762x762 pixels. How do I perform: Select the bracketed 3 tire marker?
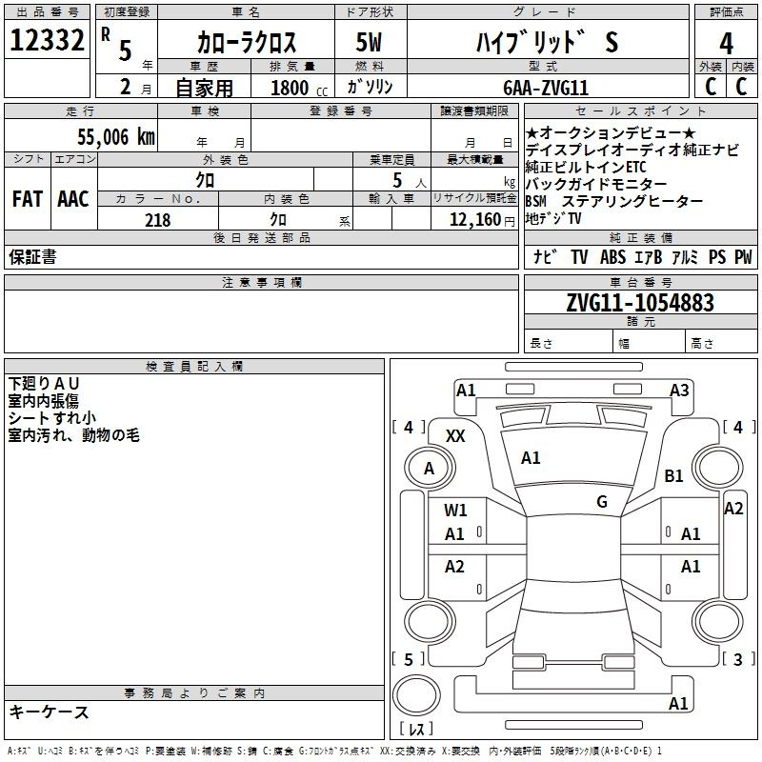pyautogui.click(x=737, y=659)
